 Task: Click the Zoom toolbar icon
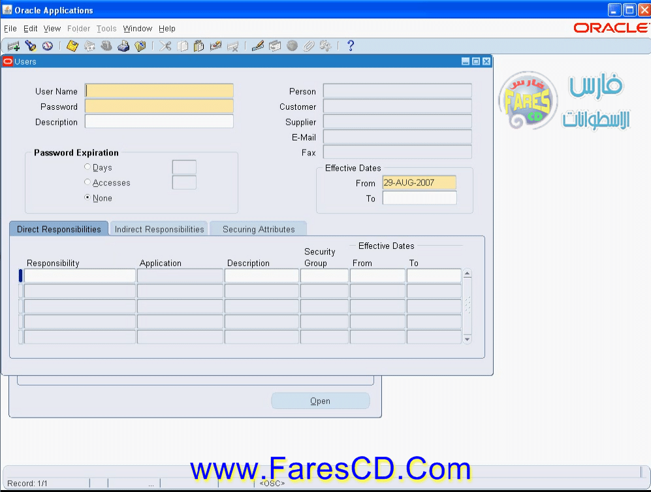click(x=275, y=46)
